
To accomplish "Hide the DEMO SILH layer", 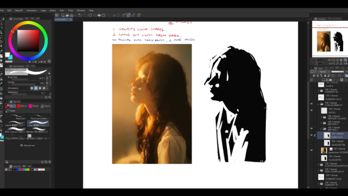I will pos(312,135).
